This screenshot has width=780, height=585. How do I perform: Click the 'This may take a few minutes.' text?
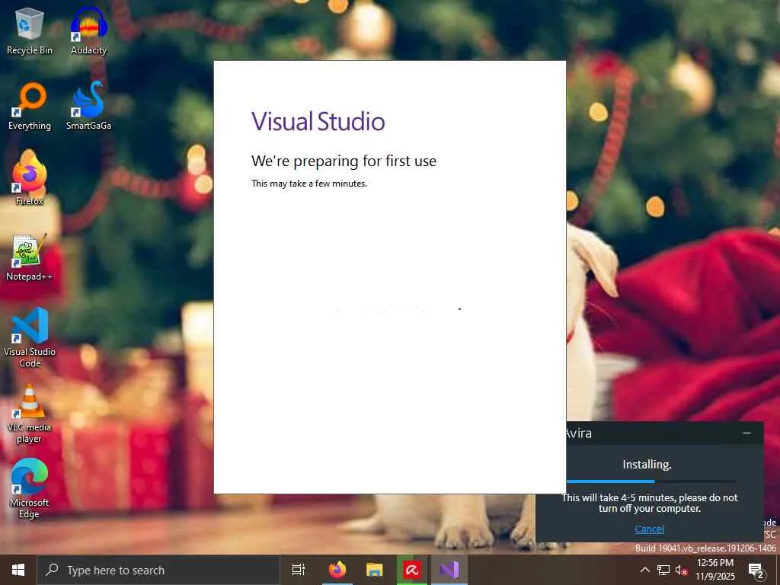pyautogui.click(x=309, y=184)
